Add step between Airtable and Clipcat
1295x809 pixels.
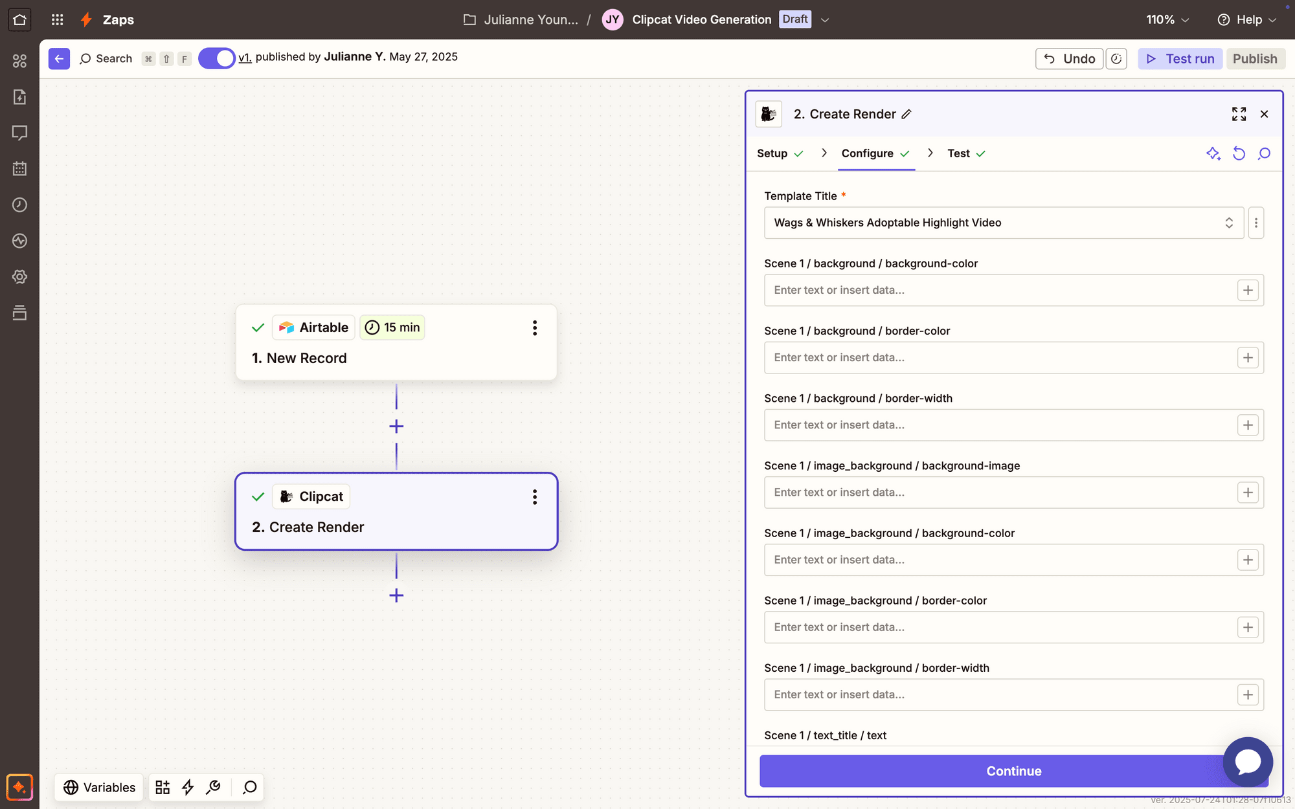click(396, 427)
